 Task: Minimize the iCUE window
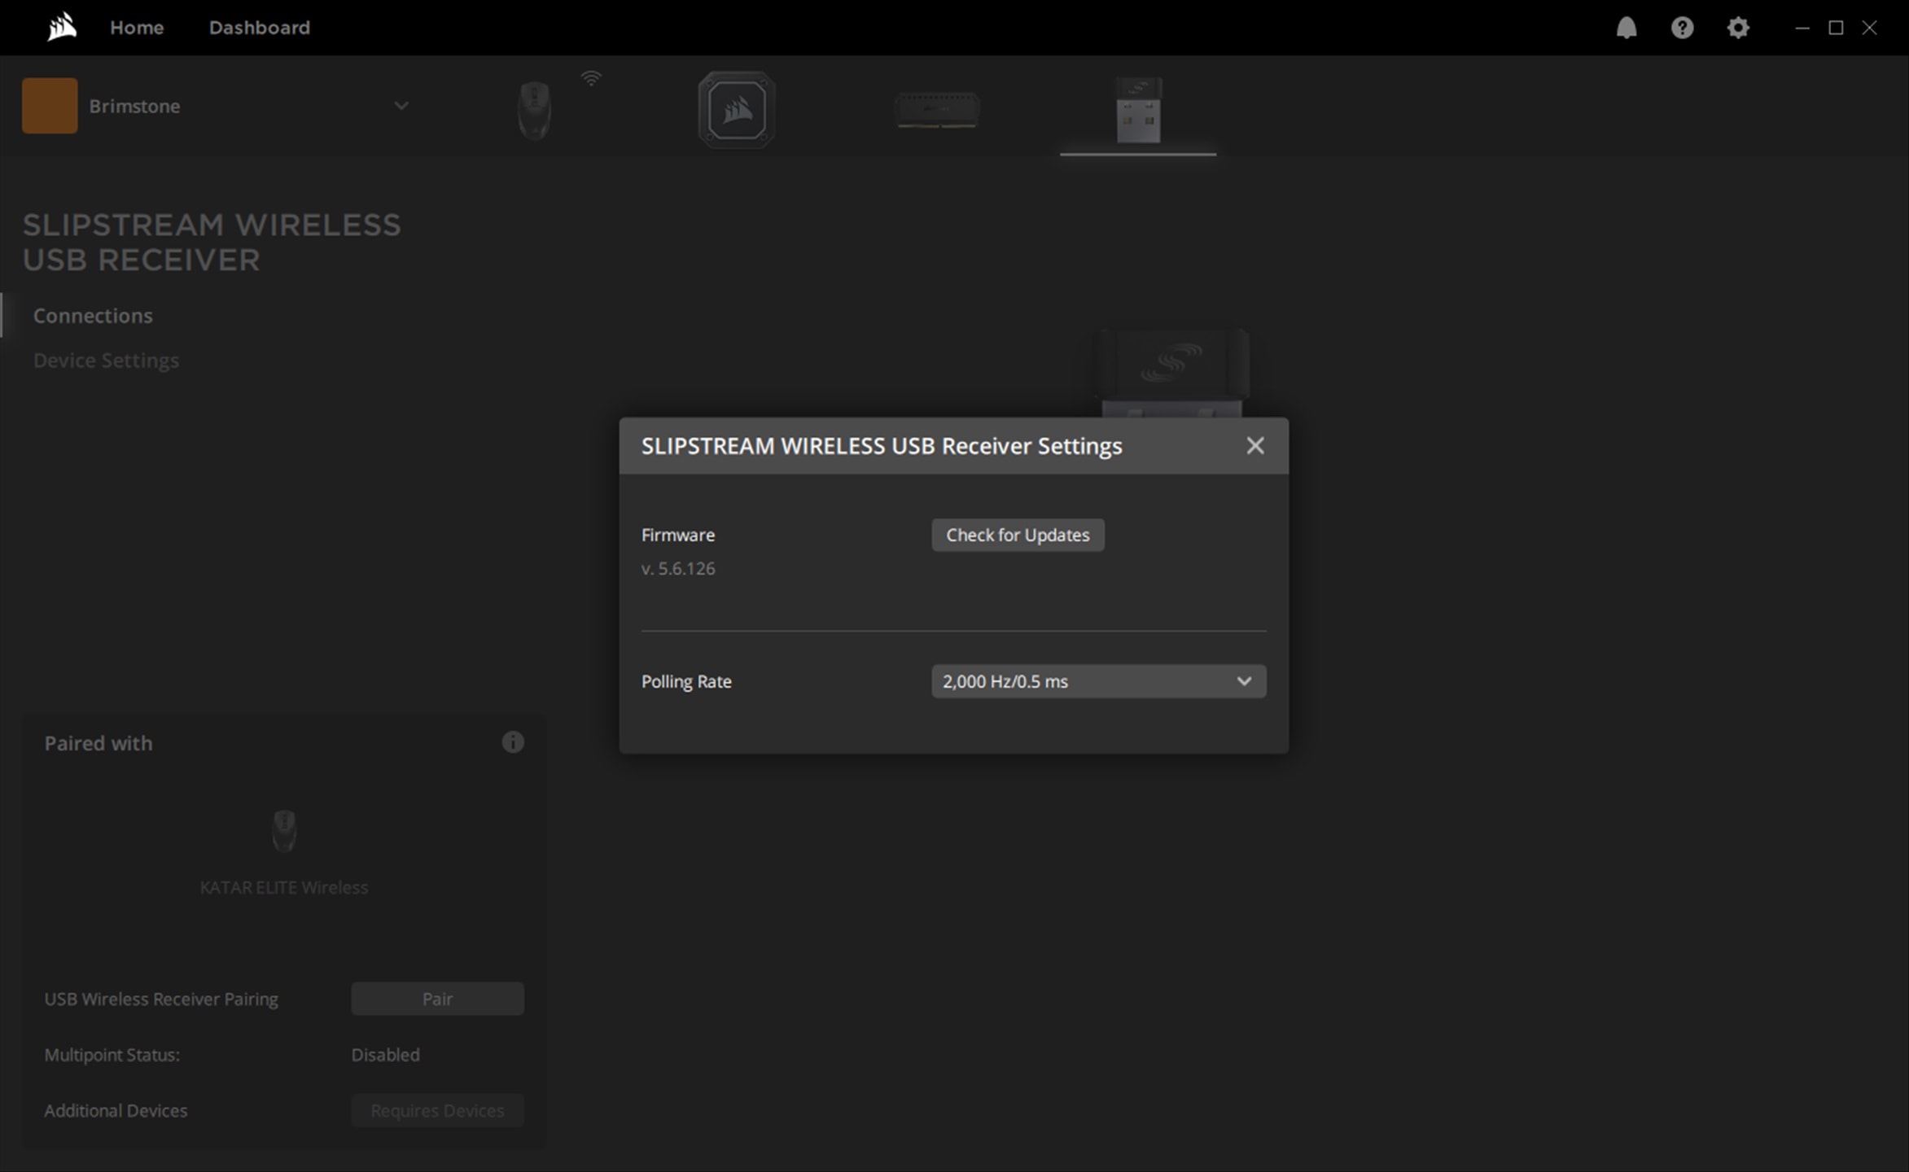pyautogui.click(x=1802, y=28)
